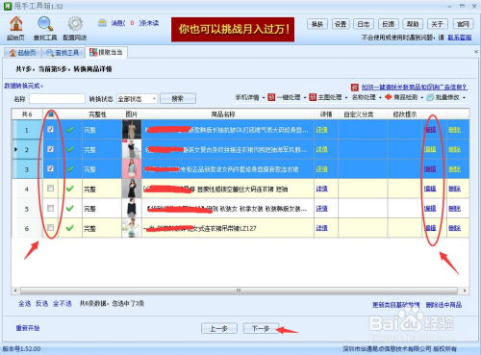Image resolution: width=481 pixels, height=355 pixels.
Task: Click the 商品检测 red icon
Action: click(389, 97)
